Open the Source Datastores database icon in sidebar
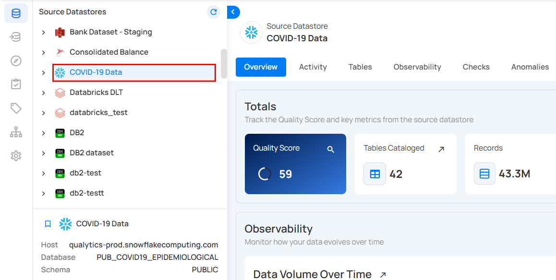Image resolution: width=556 pixels, height=280 pixels. [x=16, y=13]
